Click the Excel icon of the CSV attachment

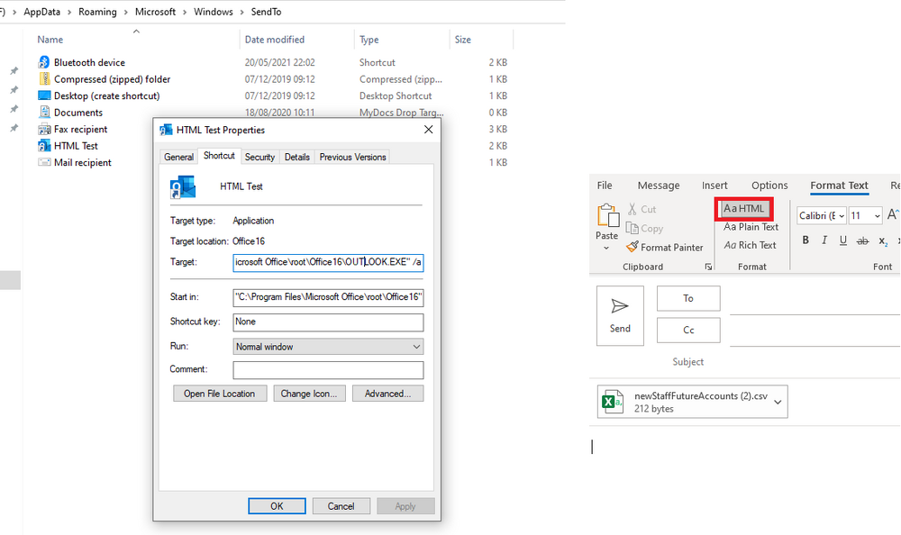[x=612, y=401]
